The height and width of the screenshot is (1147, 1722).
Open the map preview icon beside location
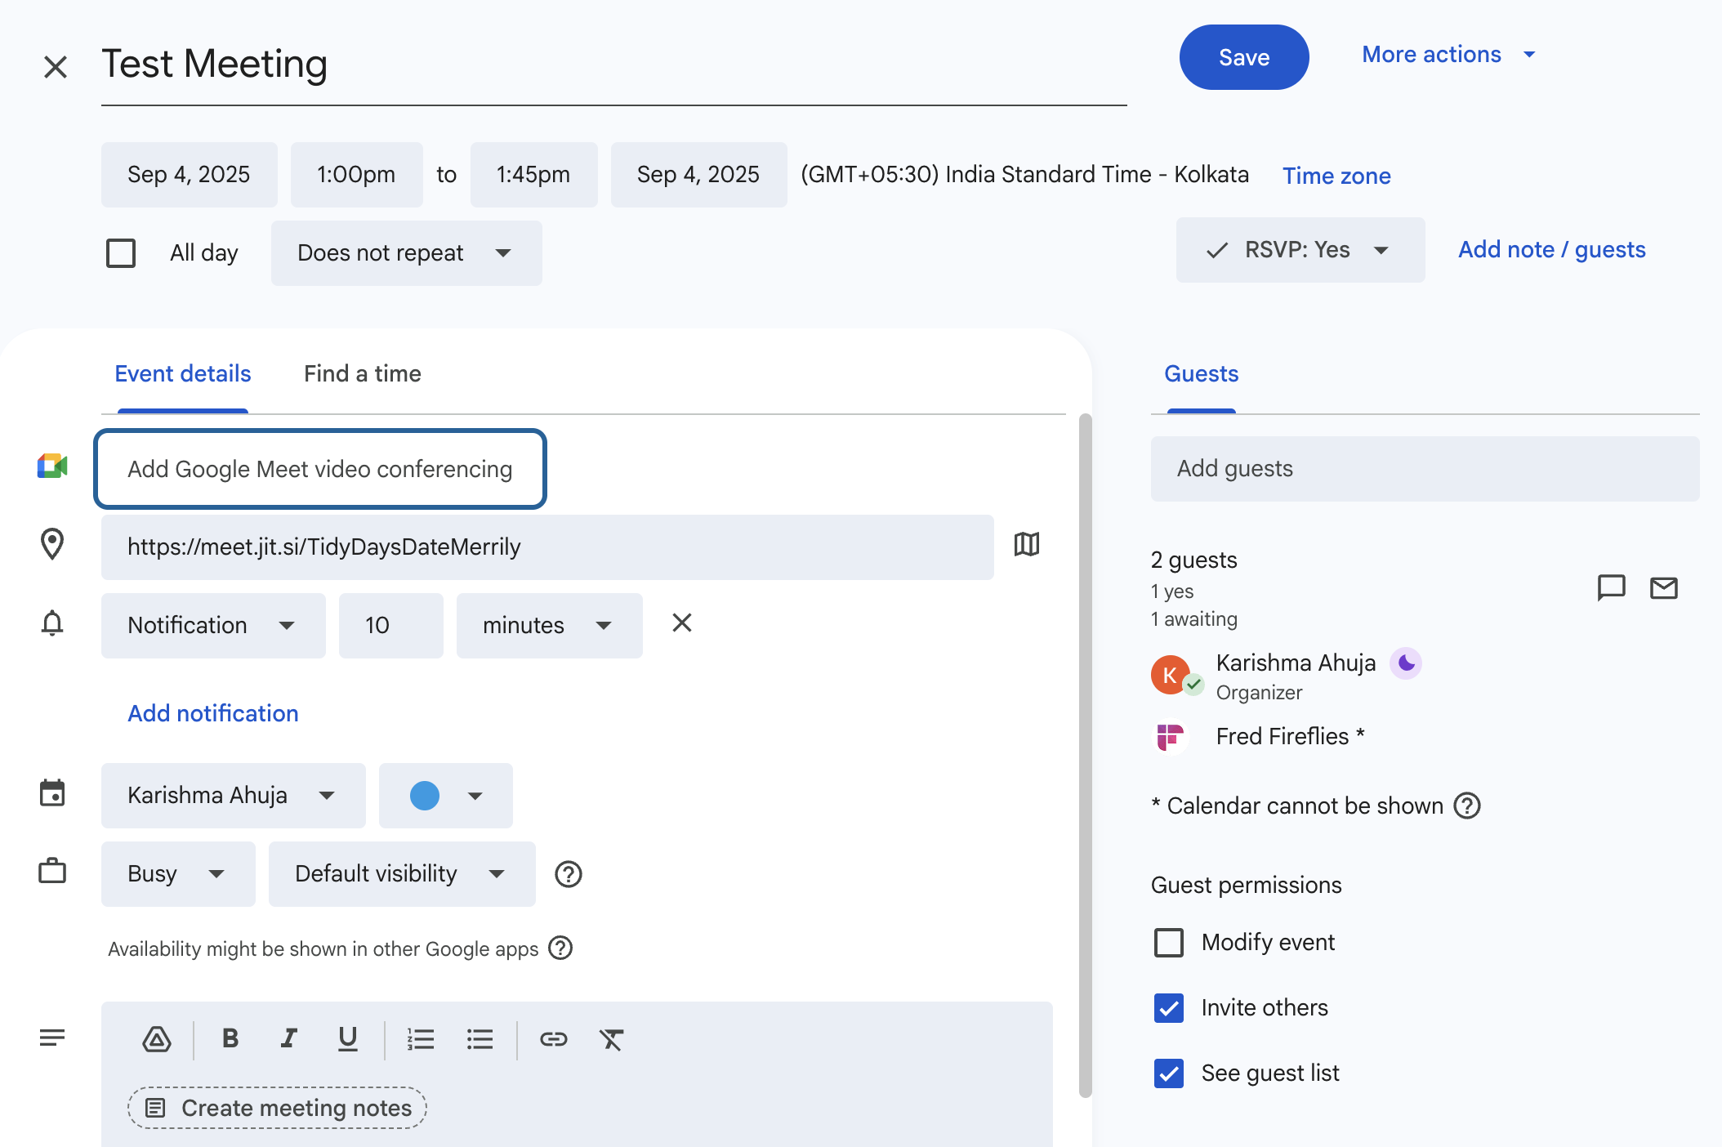[1026, 544]
